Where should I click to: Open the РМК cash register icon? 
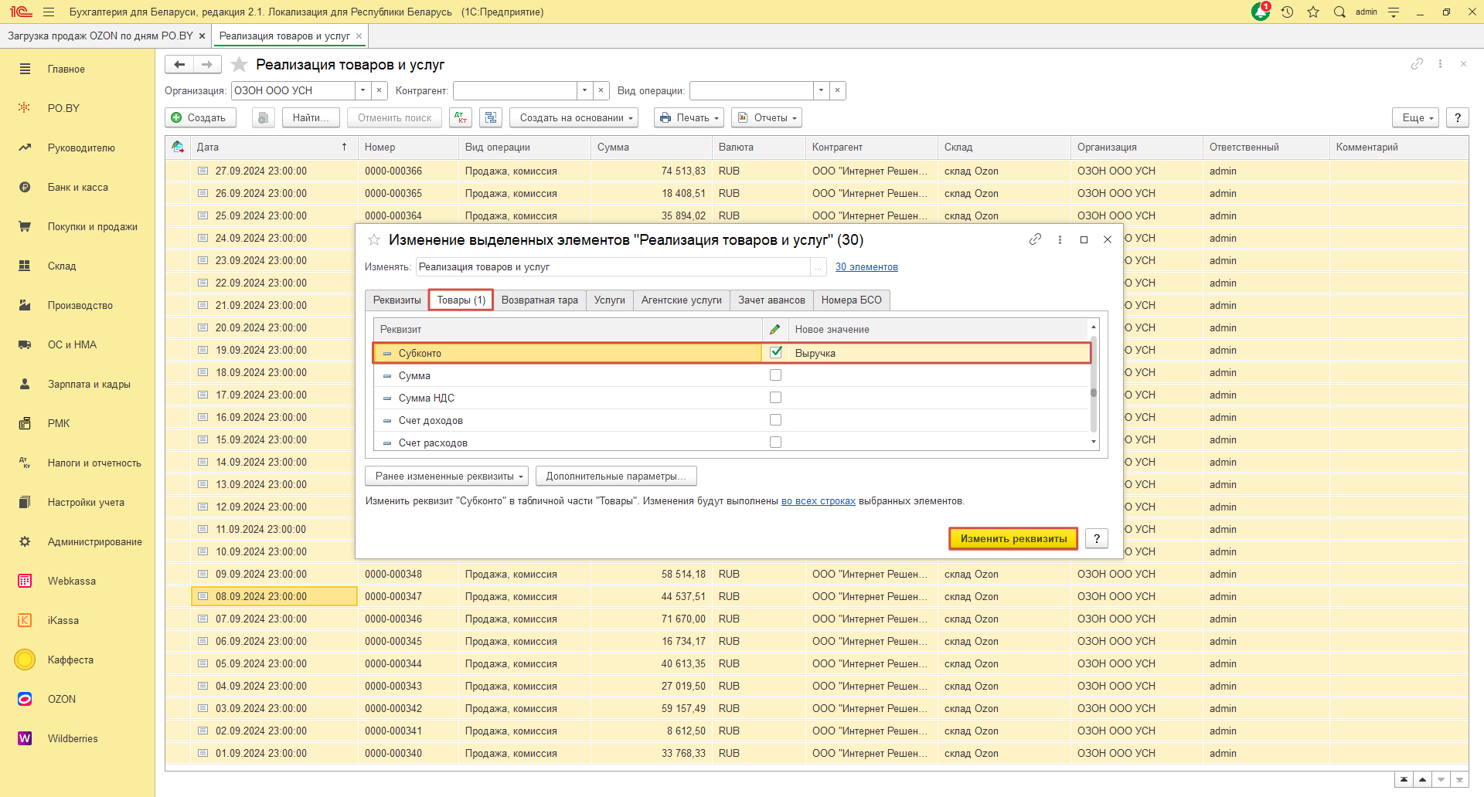click(25, 423)
